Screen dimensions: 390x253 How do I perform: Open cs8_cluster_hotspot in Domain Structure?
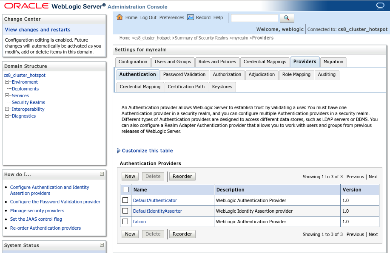(25, 75)
